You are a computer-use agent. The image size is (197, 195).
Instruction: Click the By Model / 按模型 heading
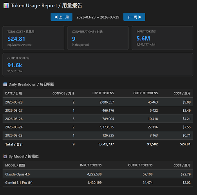[23, 156]
